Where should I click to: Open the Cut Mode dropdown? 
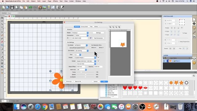click(81, 45)
